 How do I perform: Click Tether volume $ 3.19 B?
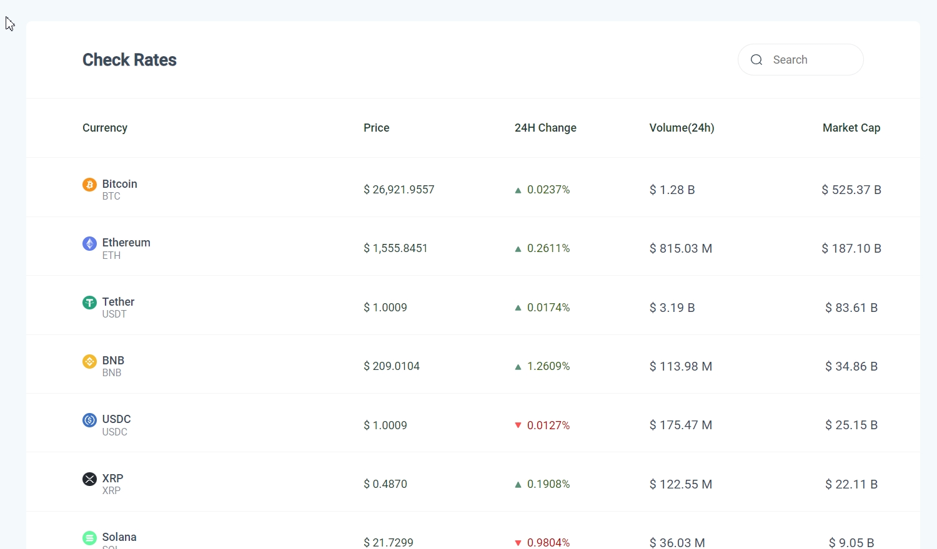(x=672, y=308)
